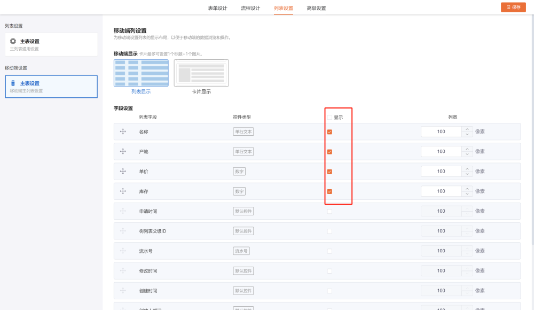The width and height of the screenshot is (534, 310).
Task: Click the drag handle icon for 产地 row
Action: point(123,151)
